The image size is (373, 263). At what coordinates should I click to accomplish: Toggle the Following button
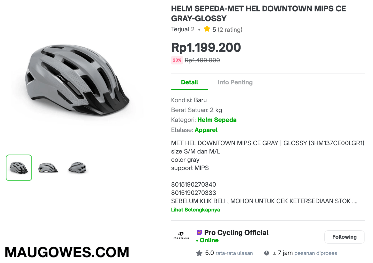(x=345, y=237)
